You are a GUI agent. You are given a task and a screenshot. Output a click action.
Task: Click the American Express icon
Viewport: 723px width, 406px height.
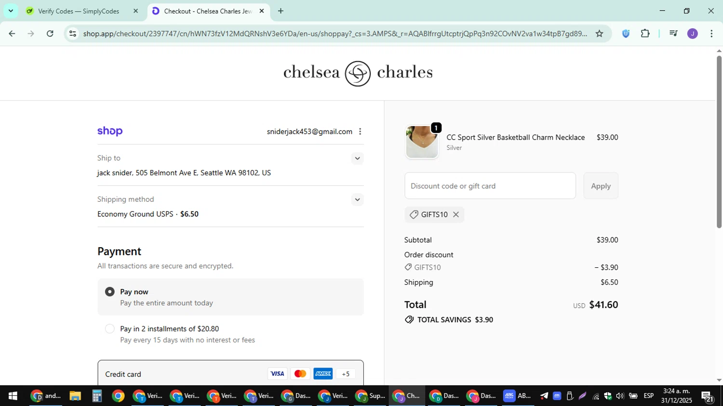coord(323,374)
